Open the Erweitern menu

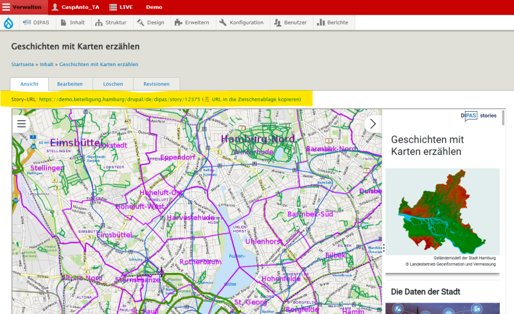192,22
